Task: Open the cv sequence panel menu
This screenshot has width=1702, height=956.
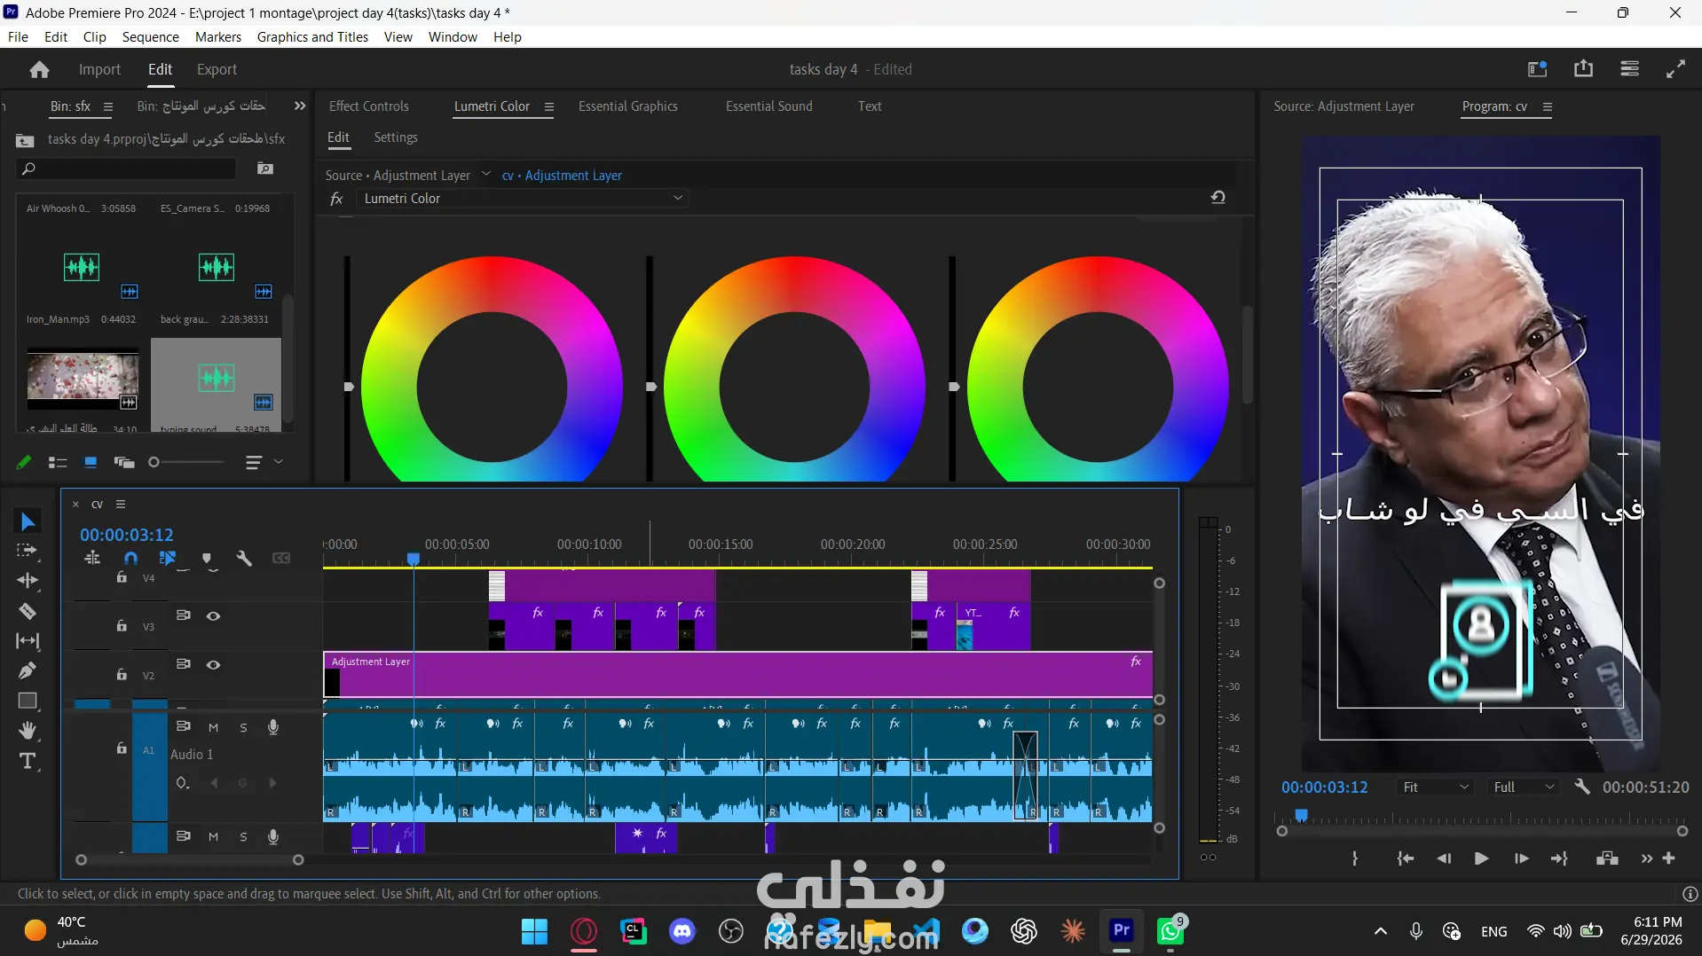Action: [x=121, y=505]
